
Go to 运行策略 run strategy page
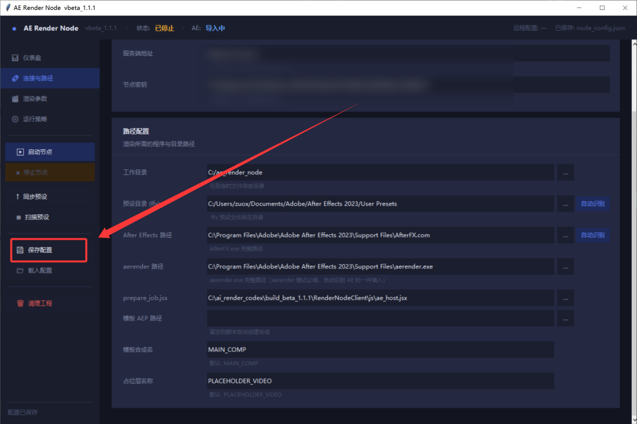(35, 119)
